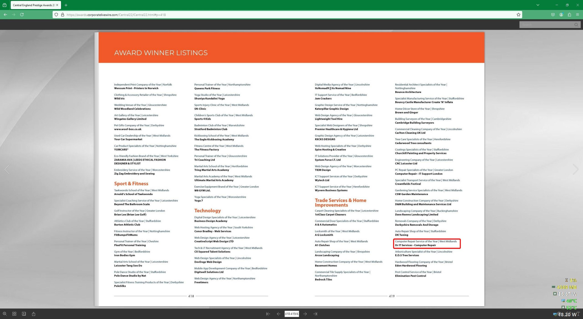Start the auto flip slideshow

24,314
